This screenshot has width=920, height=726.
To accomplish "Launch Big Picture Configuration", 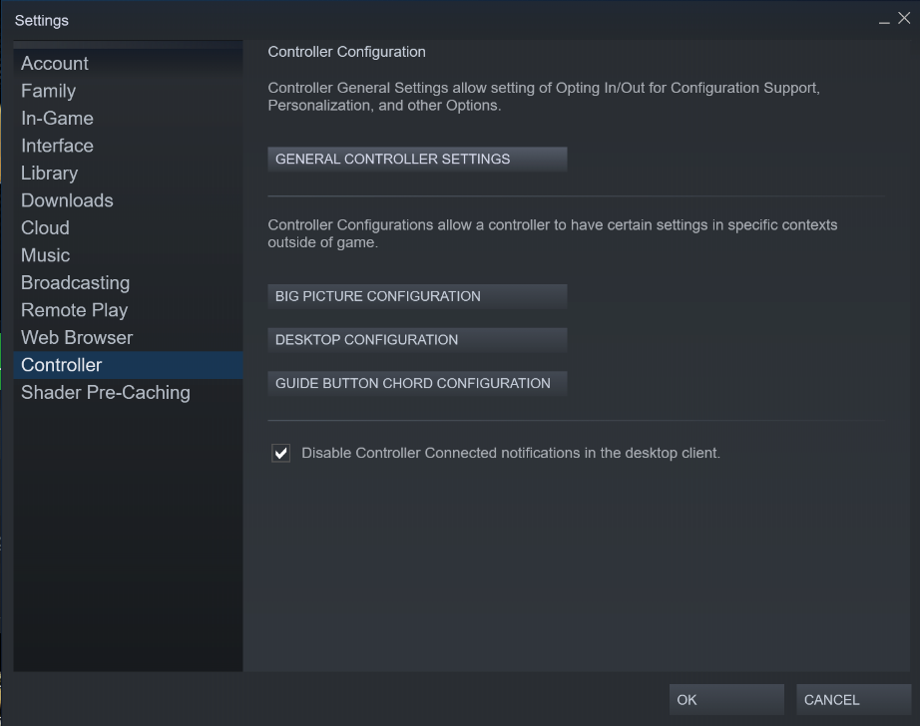I will coord(417,296).
